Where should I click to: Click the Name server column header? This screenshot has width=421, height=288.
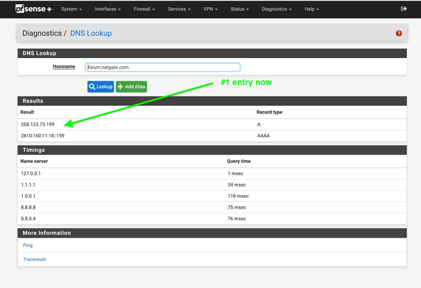(x=34, y=161)
